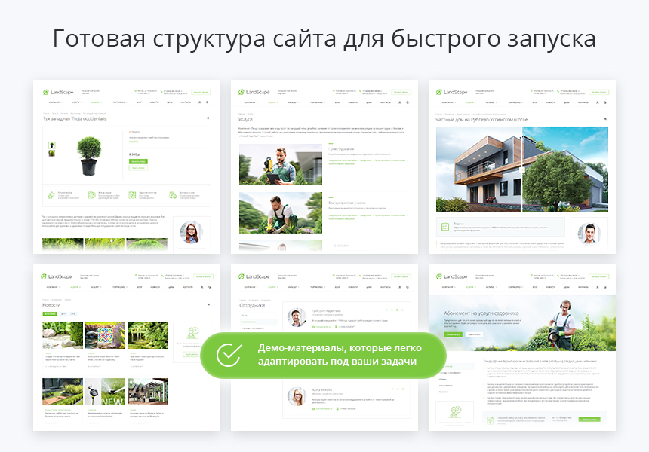Click the green delivery truck icon under the product
This screenshot has height=452, width=649.
point(171,195)
